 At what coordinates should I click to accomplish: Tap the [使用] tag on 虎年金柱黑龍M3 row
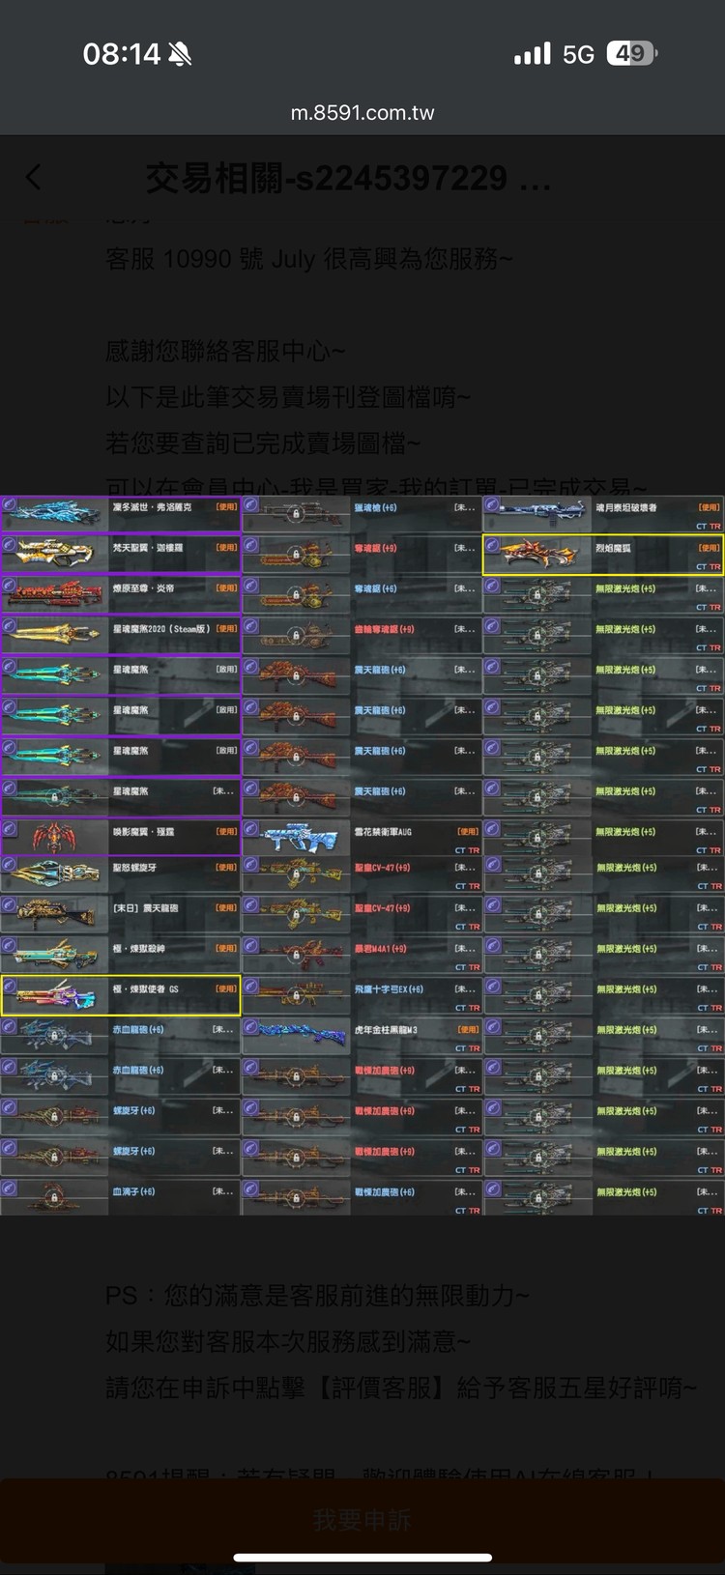pyautogui.click(x=468, y=1030)
